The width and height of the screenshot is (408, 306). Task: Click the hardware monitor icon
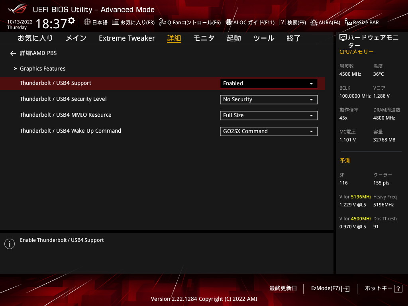click(x=343, y=38)
